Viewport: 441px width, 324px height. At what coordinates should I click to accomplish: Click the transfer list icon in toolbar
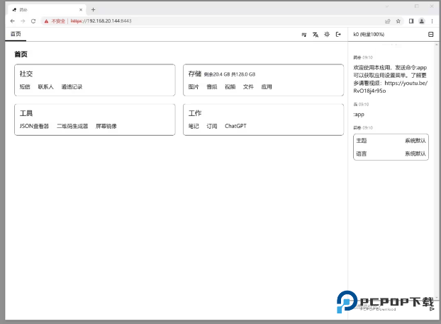pyautogui.click(x=304, y=34)
